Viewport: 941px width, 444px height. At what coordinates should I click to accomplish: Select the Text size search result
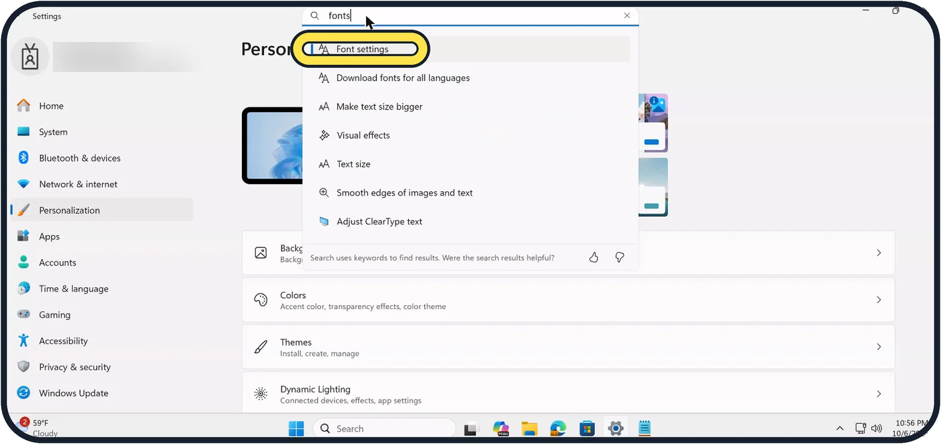point(470,164)
